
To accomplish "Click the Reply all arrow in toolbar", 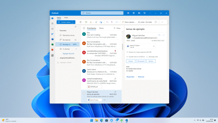I will pyautogui.click(x=112, y=22).
